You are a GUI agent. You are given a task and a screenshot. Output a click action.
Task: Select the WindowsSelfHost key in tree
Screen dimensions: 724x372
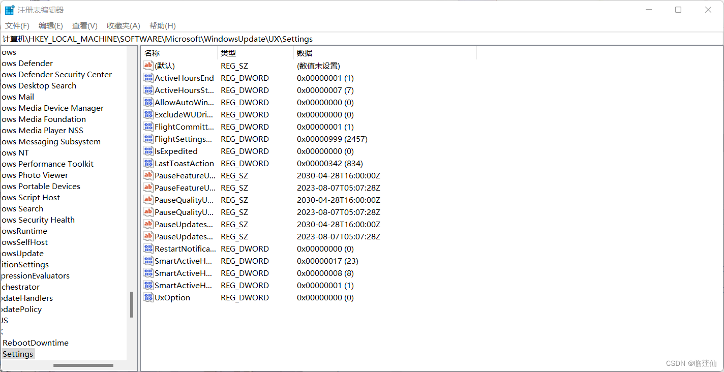(x=24, y=242)
